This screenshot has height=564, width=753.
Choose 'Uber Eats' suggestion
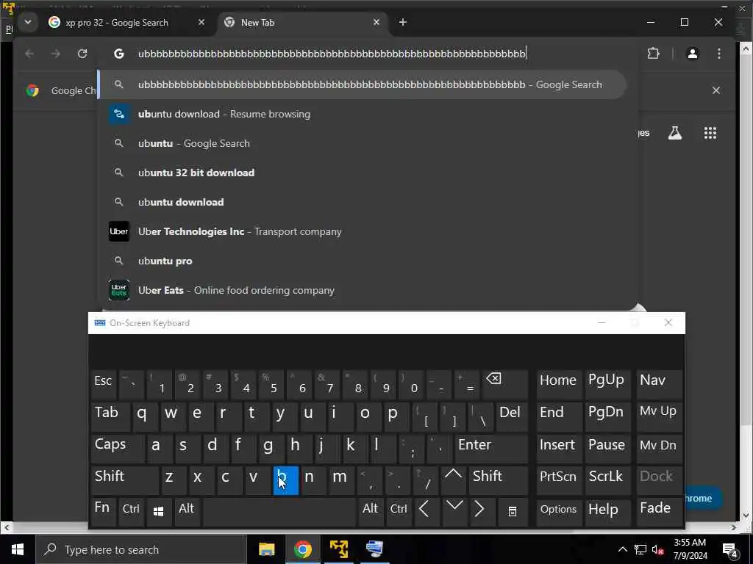363,290
